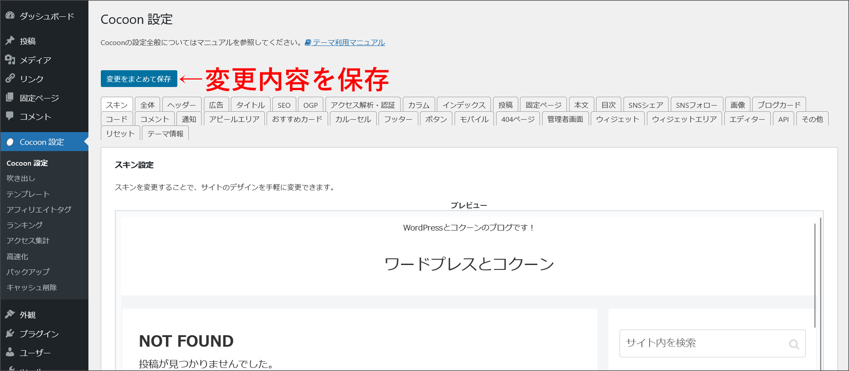This screenshot has width=849, height=371.
Task: Select the 目次 tab
Action: point(608,105)
